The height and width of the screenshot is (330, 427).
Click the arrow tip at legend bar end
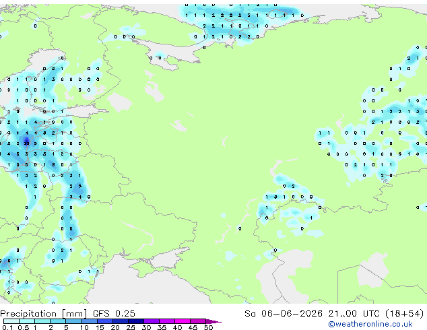[x=213, y=321]
